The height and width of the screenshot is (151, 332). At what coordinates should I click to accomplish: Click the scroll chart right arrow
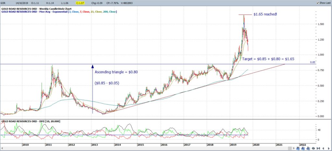329,148
